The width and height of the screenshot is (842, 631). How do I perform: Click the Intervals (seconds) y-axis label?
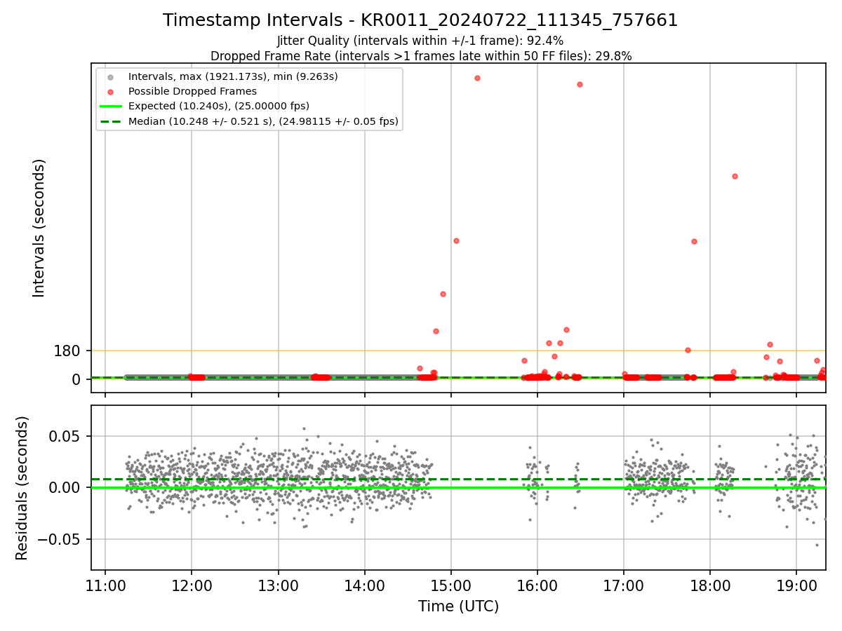39,228
